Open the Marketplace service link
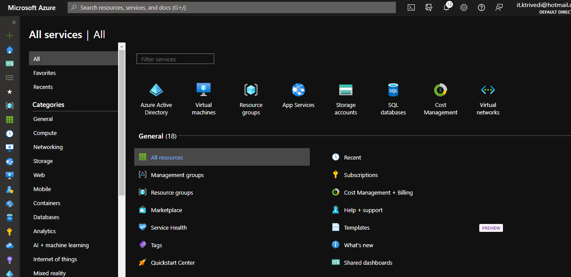Viewport: 571px width, 277px height. 166,210
